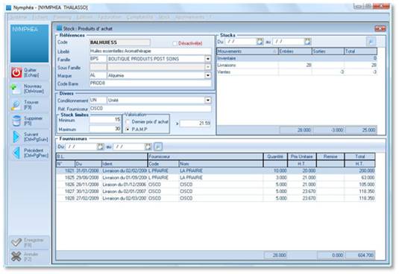Open the Famille dropdown list
This screenshot has width=399, height=274.
coord(208,59)
